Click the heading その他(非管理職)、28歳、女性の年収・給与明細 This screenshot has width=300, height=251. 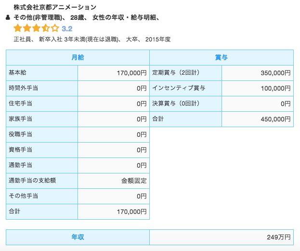click(87, 18)
